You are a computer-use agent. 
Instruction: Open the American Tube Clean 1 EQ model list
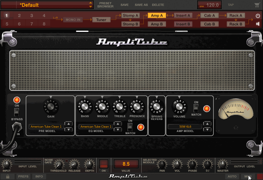[x=96, y=127]
